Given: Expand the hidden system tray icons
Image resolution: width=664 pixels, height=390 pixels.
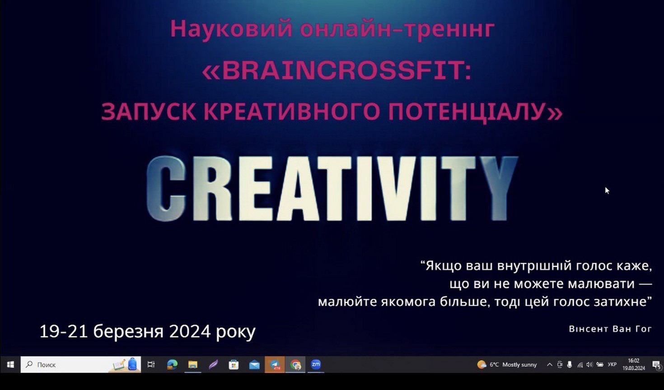Looking at the screenshot, I should pyautogui.click(x=549, y=364).
